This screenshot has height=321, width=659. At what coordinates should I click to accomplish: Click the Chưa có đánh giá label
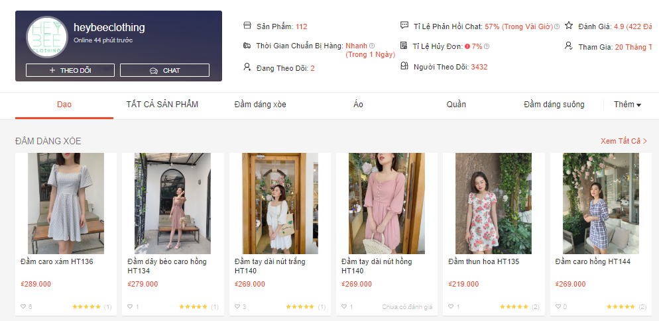click(x=407, y=307)
